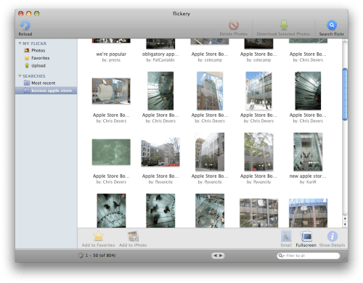Click the Email icon
The image size is (363, 283).
click(286, 236)
